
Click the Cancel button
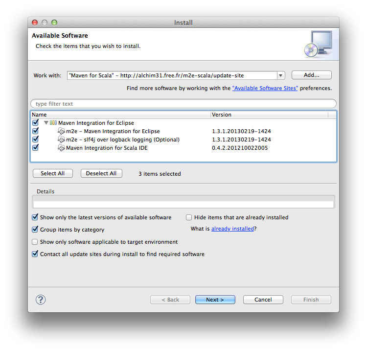[x=263, y=300]
